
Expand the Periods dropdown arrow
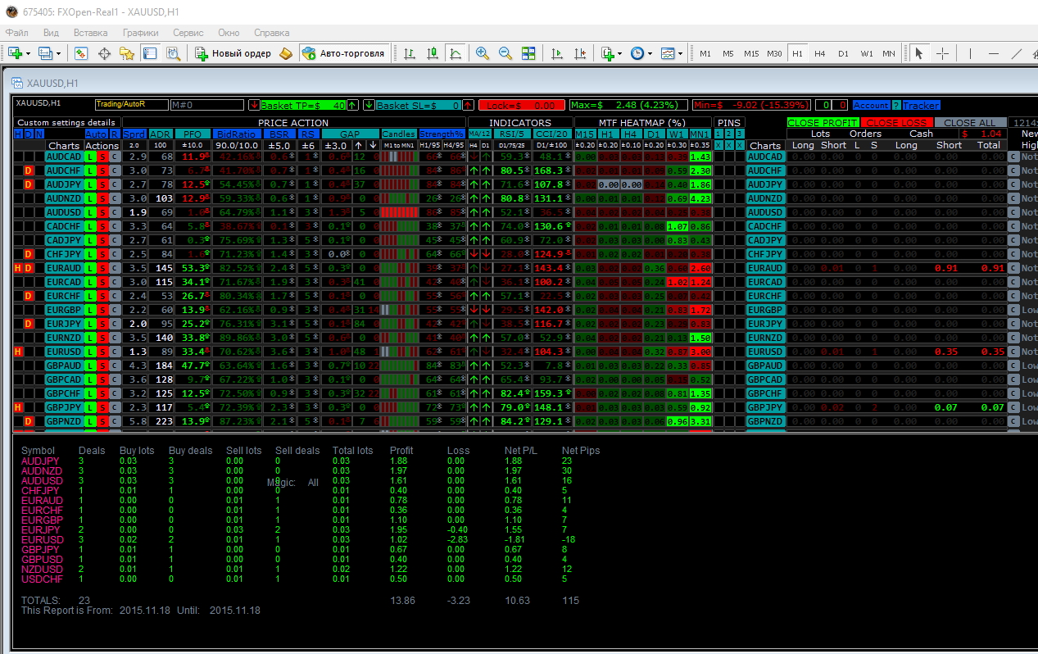(650, 53)
